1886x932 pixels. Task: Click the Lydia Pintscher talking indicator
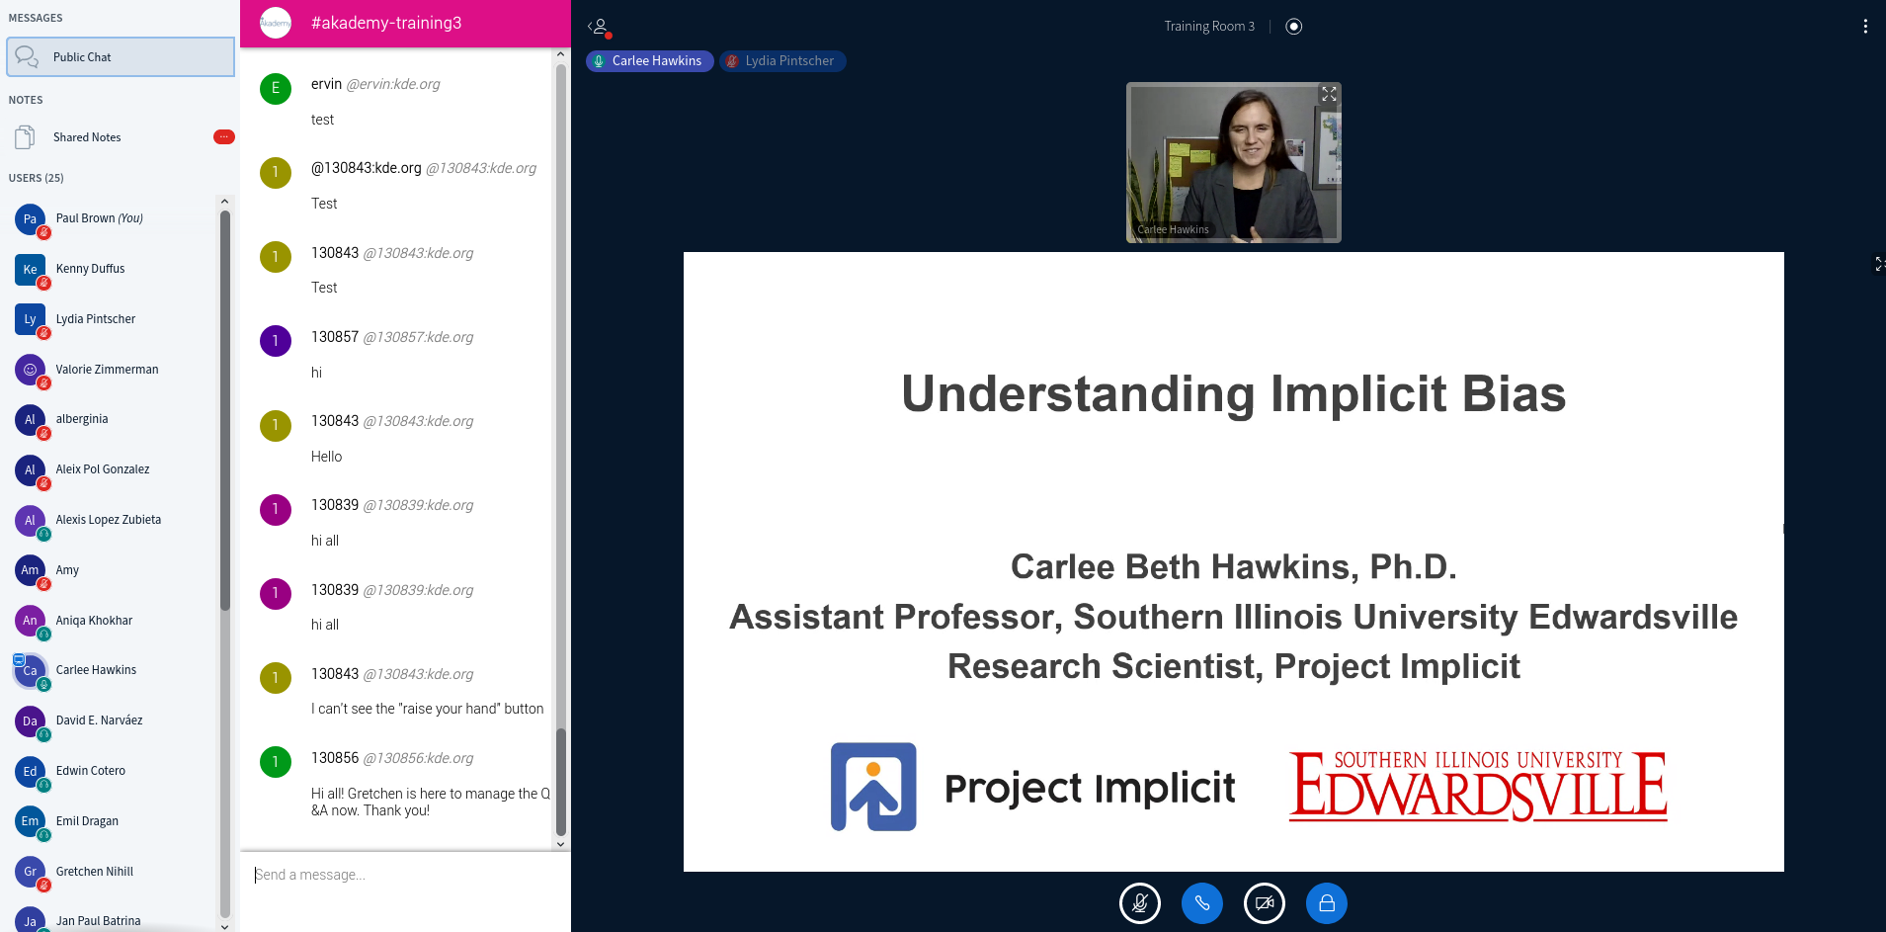point(781,61)
